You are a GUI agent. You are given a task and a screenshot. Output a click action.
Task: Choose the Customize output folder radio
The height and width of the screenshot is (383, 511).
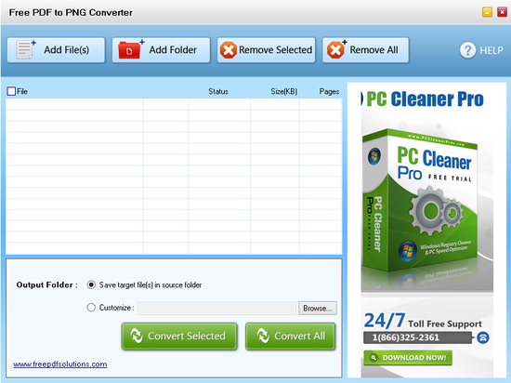(x=91, y=308)
